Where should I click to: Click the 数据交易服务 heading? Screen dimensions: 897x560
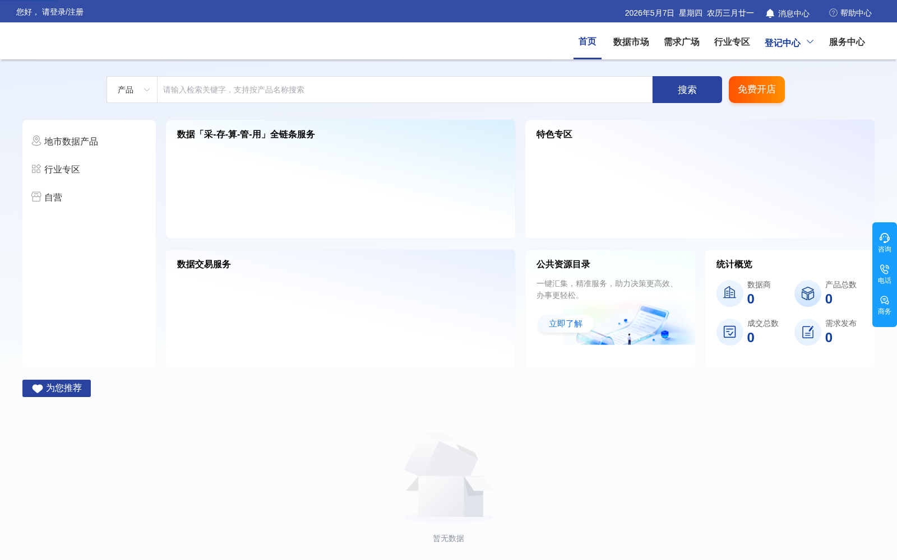tap(204, 264)
